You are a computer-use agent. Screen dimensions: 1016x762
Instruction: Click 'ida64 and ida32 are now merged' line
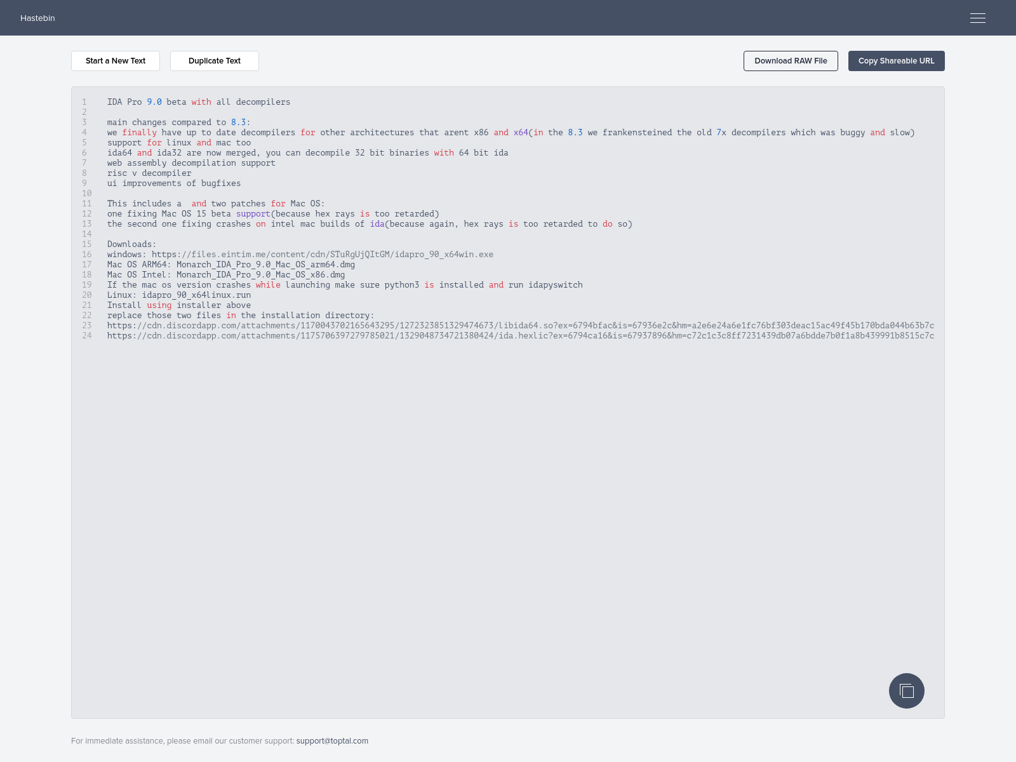[308, 153]
